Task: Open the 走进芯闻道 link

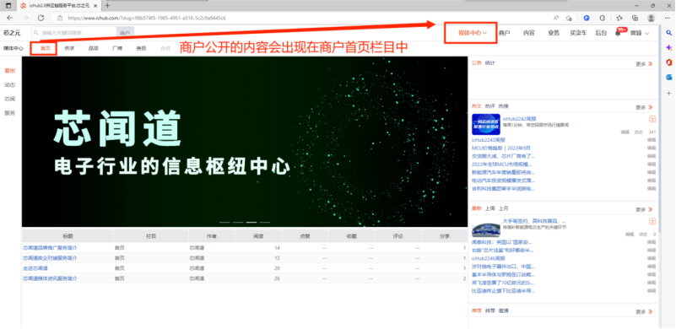Action: pos(35,268)
